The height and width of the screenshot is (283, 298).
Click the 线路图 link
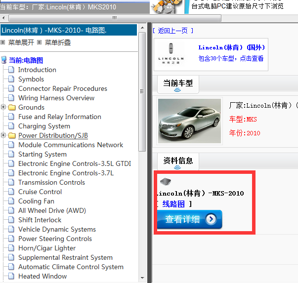173,204
